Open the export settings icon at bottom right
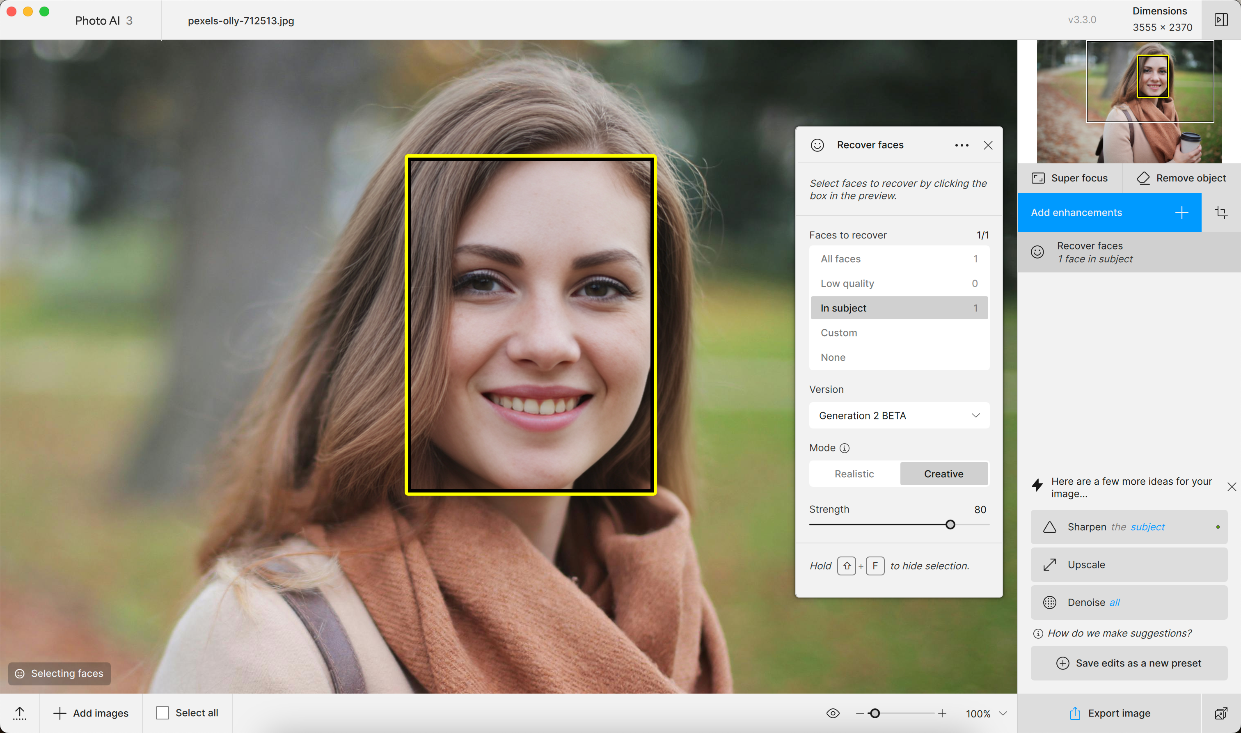Image resolution: width=1241 pixels, height=733 pixels. coord(1221,713)
